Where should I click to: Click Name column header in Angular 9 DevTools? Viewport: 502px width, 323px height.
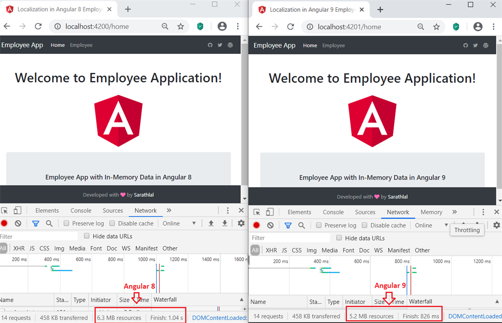click(x=258, y=301)
